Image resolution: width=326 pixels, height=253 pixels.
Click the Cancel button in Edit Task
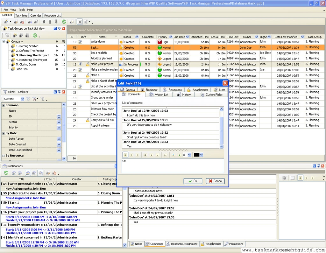215,181
